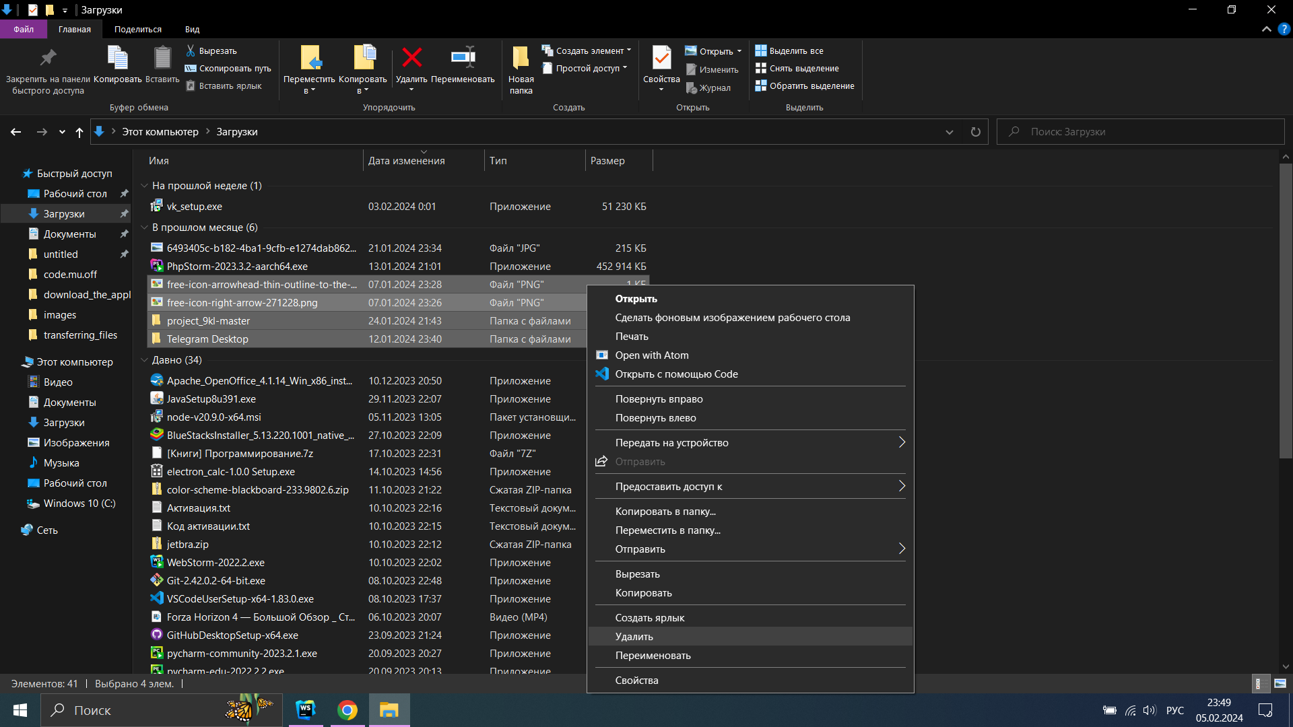Viewport: 1293px width, 727px height.
Task: Open the Easy access dropdown
Action: [625, 68]
